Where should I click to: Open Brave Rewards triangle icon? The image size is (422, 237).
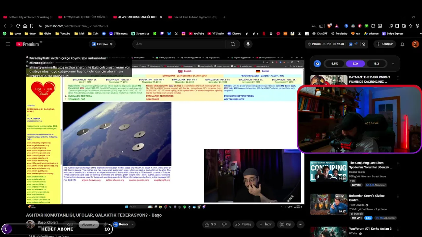click(x=337, y=26)
